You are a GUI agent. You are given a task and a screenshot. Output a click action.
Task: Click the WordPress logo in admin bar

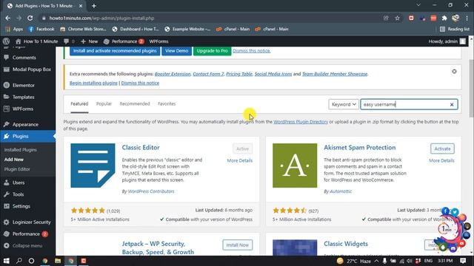6,41
